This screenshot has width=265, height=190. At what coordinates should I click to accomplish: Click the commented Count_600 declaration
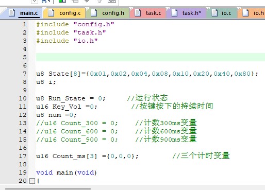(x=77, y=131)
